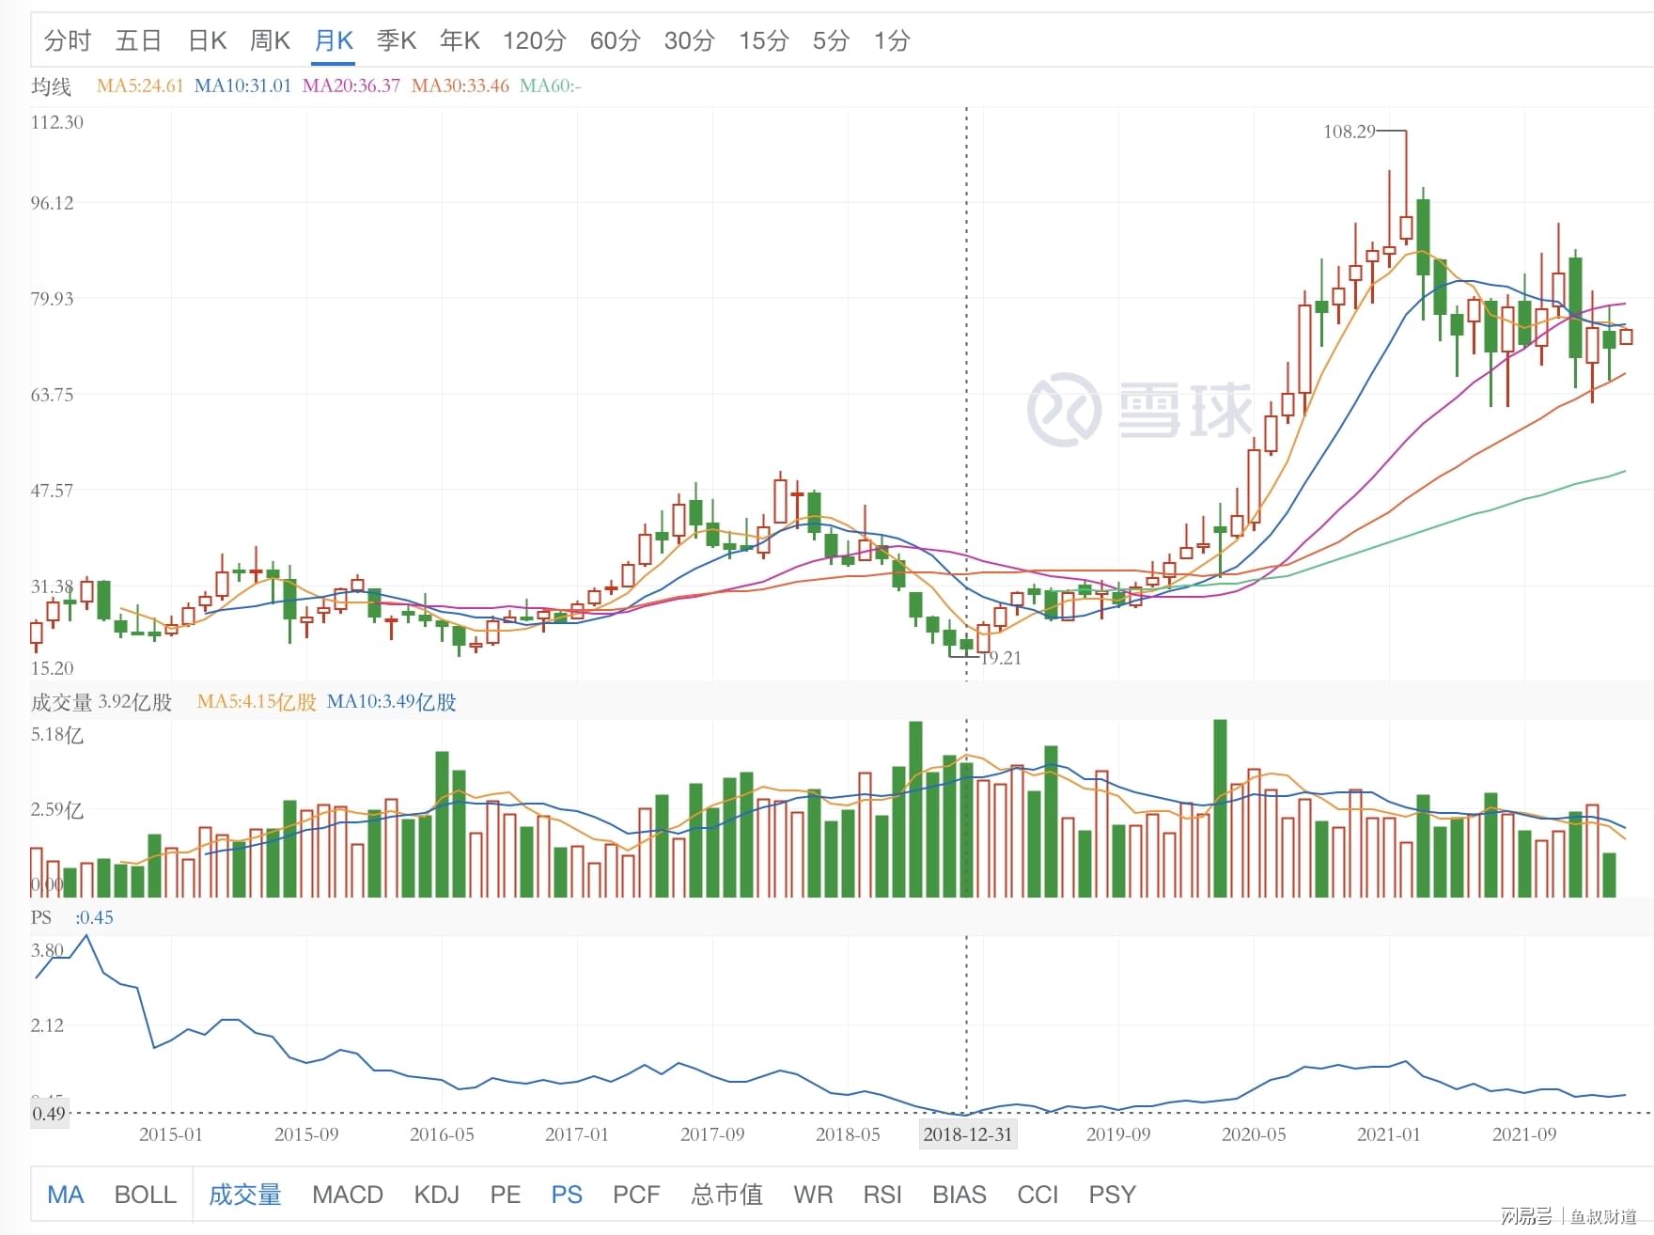Choose the 120分 interval tab
The width and height of the screenshot is (1654, 1235).
(534, 40)
